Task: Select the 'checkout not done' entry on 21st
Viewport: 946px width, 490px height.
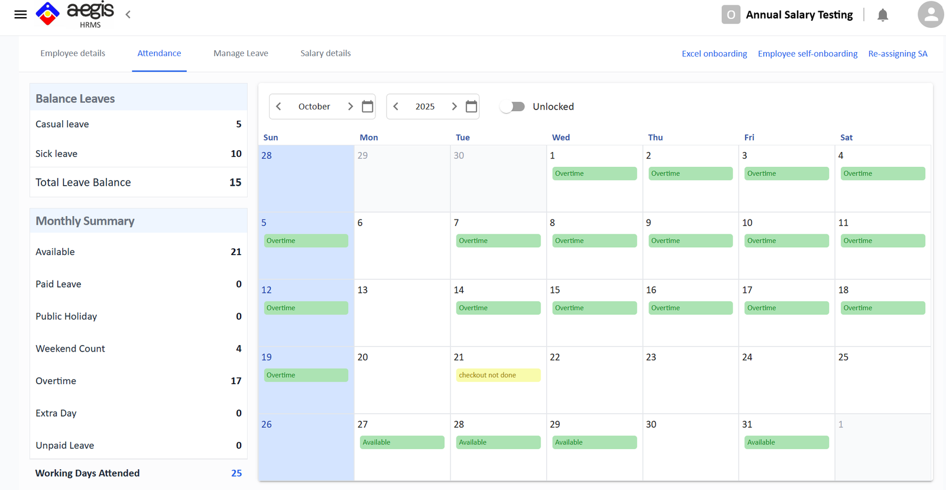Action: click(498, 375)
